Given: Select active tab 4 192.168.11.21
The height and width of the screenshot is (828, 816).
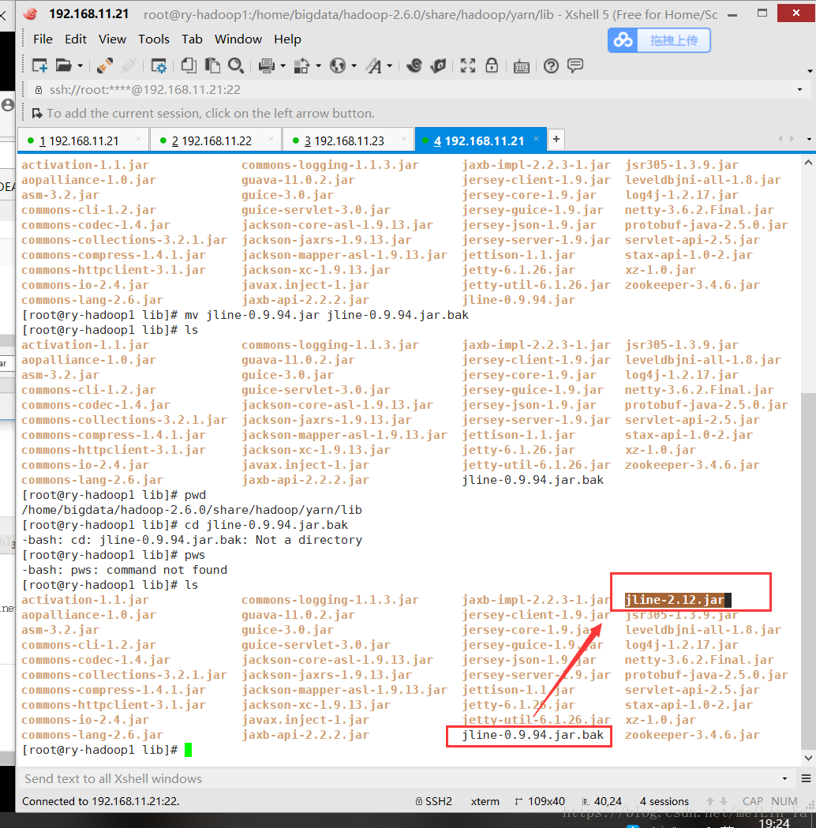Looking at the screenshot, I should point(479,141).
